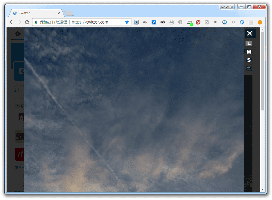Image resolution: width=272 pixels, height=200 pixels.
Task: Go back using the browser back arrow
Action: click(12, 22)
